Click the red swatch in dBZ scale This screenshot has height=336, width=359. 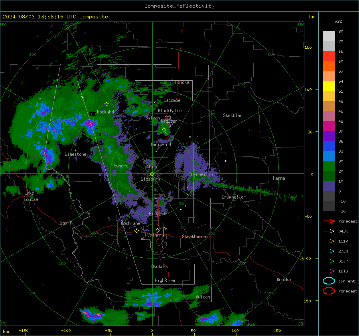(x=329, y=56)
